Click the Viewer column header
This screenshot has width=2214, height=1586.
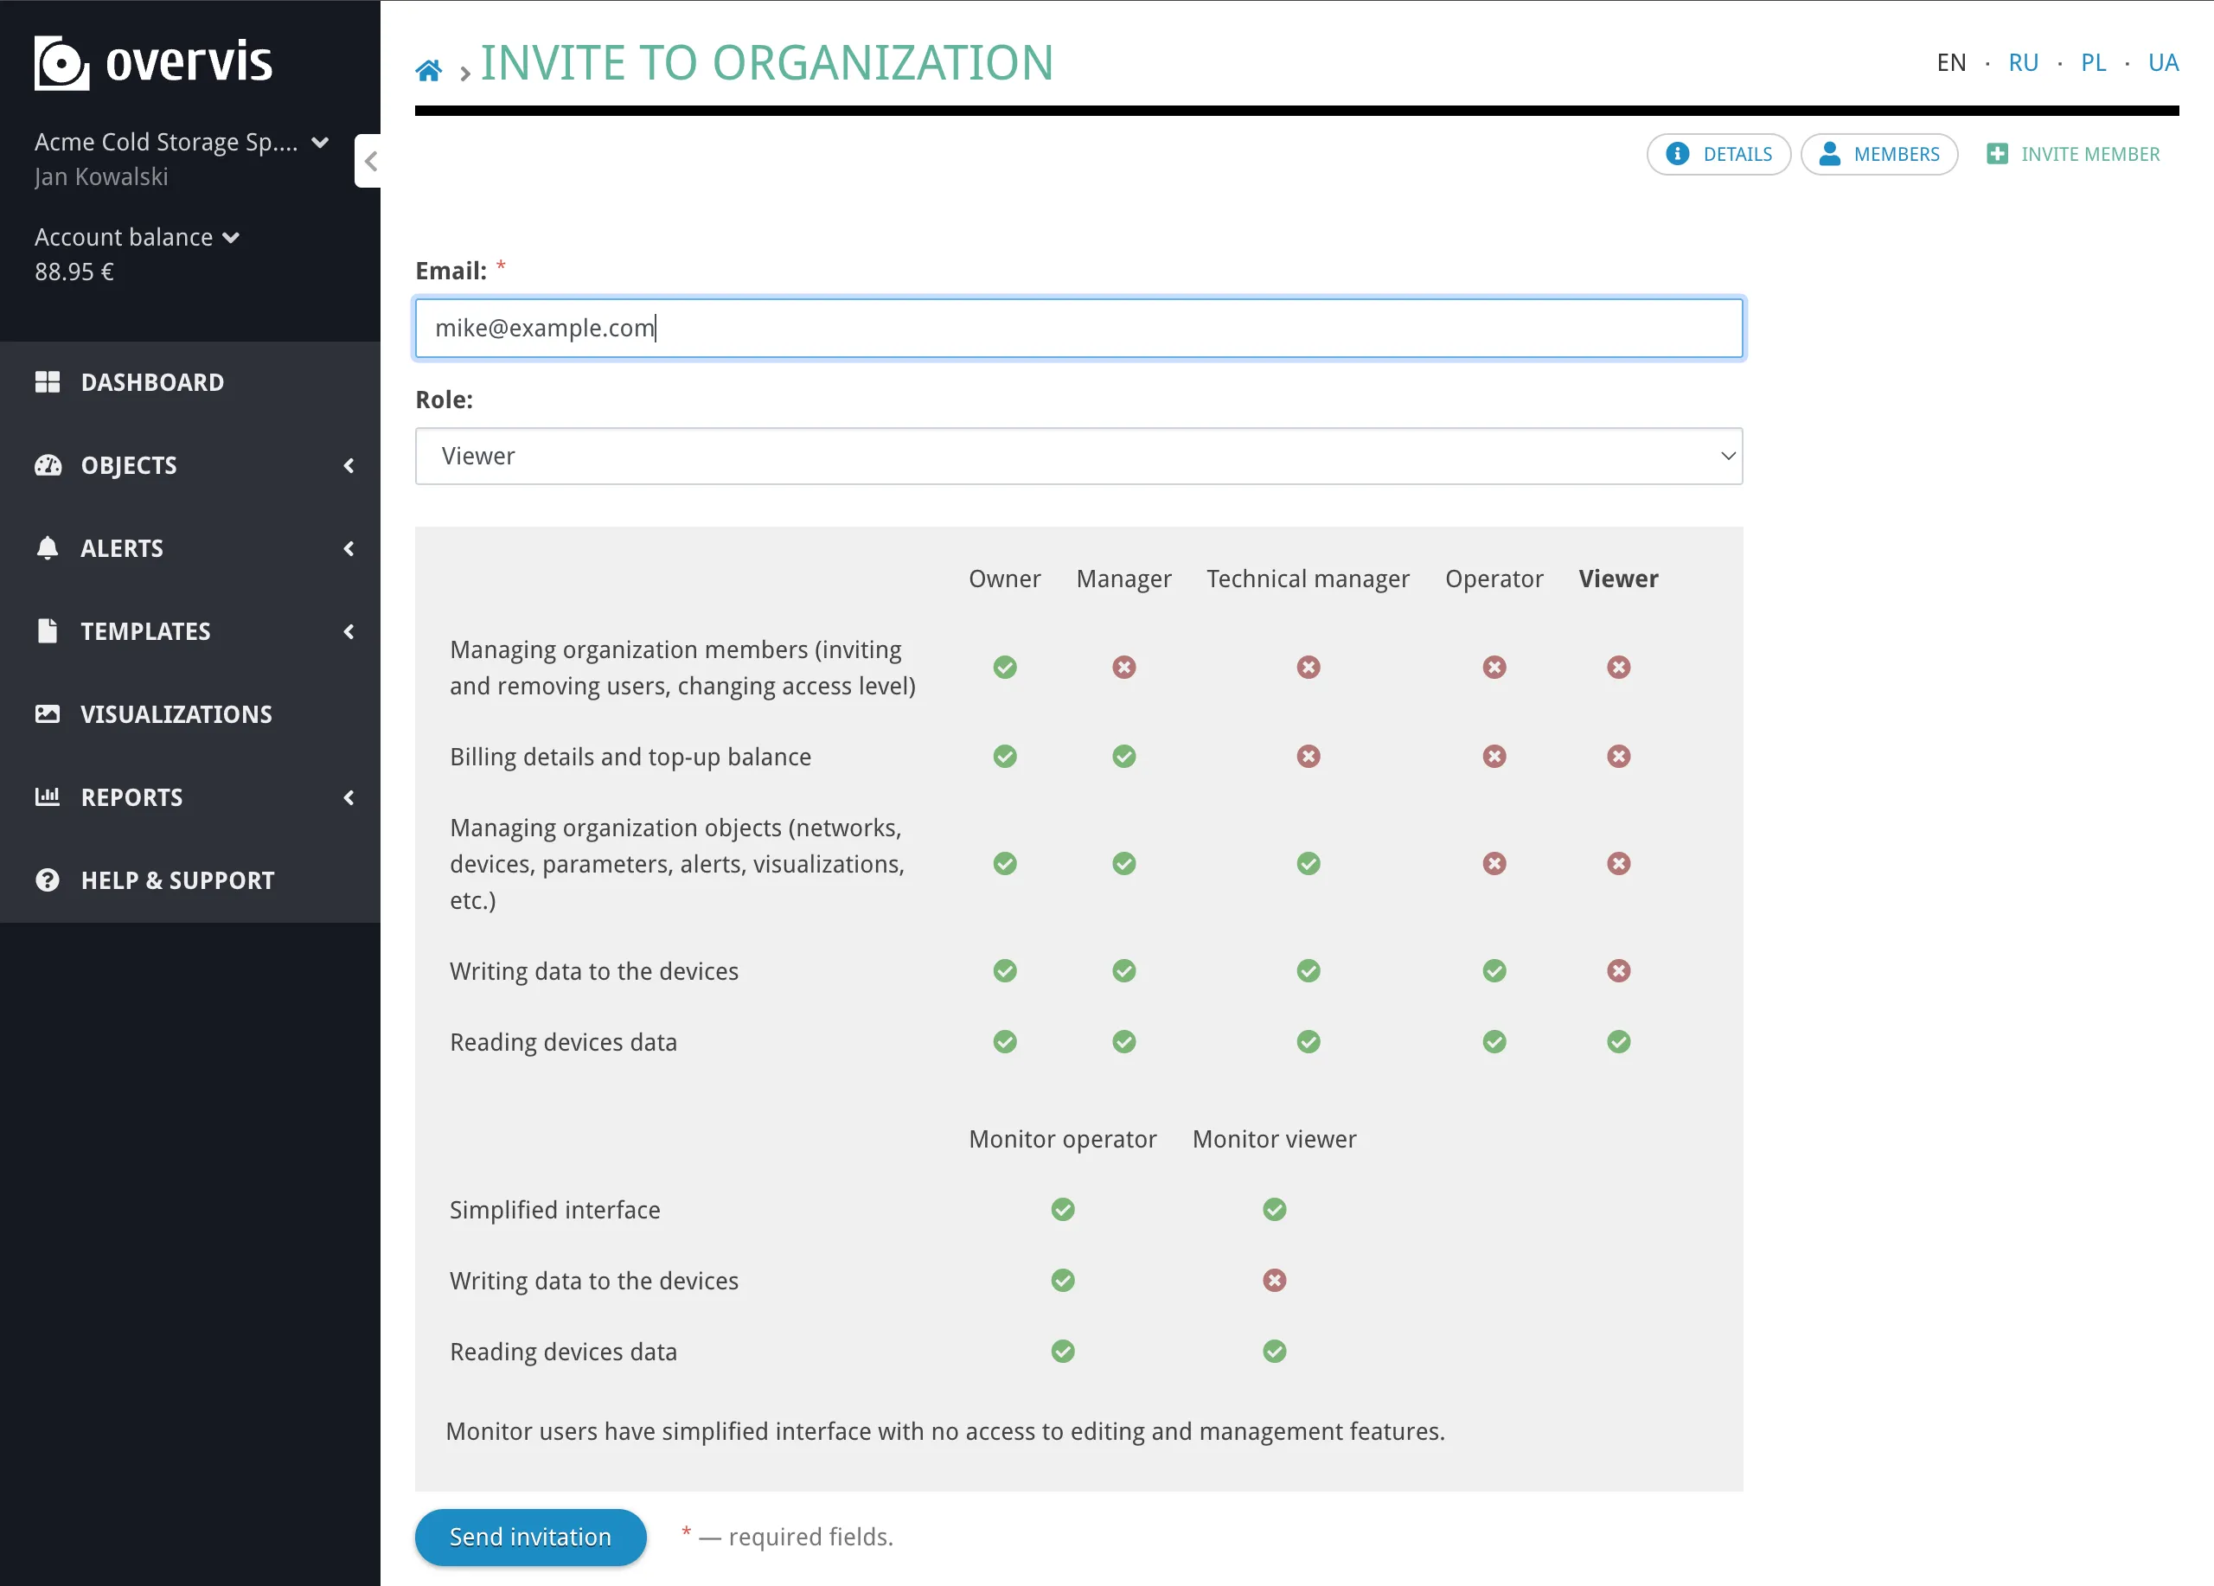tap(1618, 579)
